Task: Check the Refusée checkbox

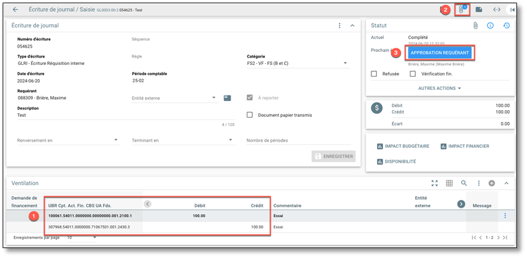Action: pyautogui.click(x=374, y=74)
